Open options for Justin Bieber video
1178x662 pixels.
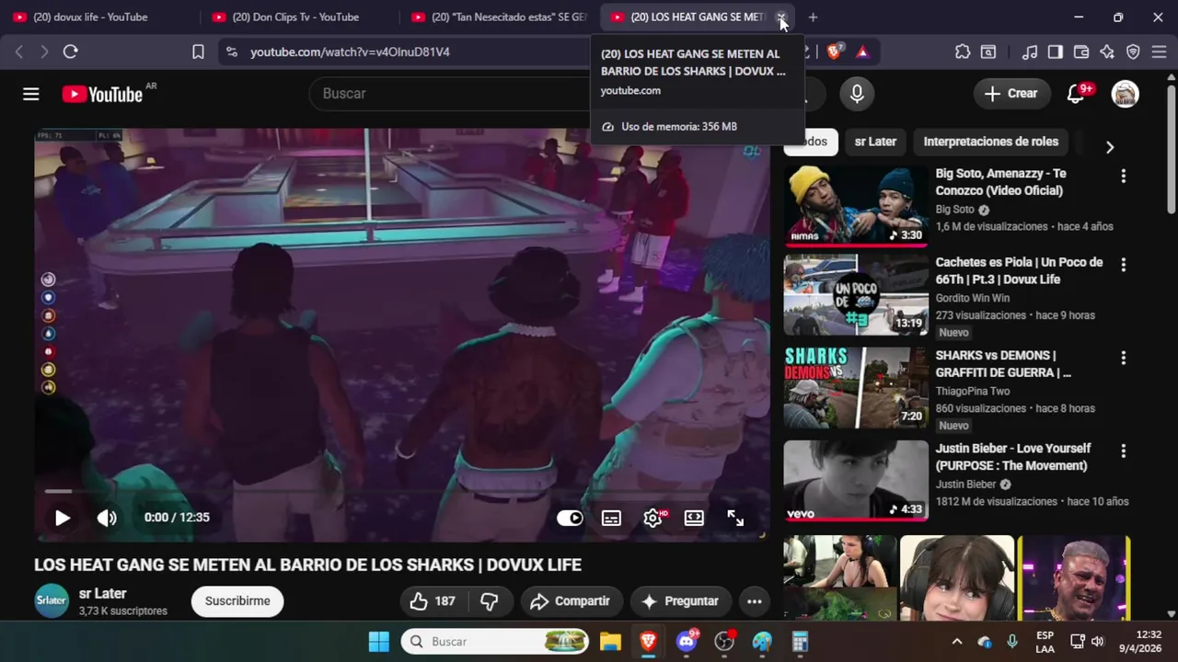(x=1123, y=451)
